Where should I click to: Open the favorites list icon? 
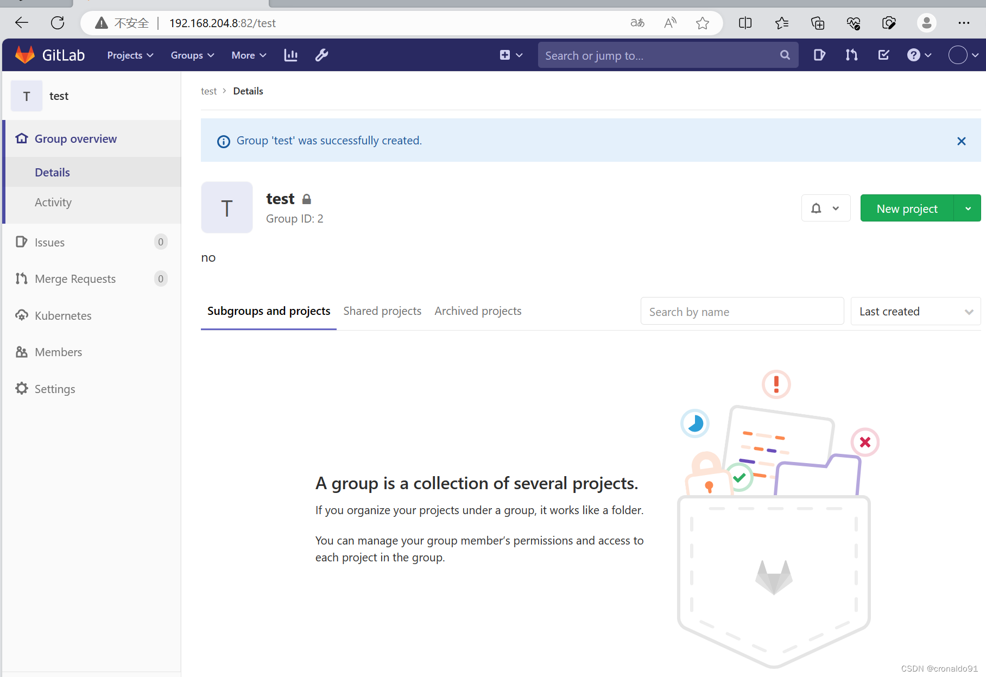782,23
